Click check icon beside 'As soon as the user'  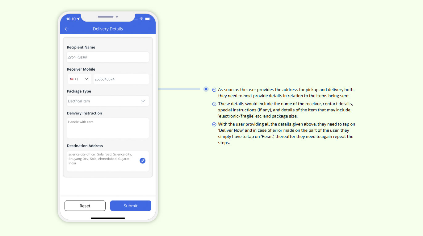click(214, 90)
